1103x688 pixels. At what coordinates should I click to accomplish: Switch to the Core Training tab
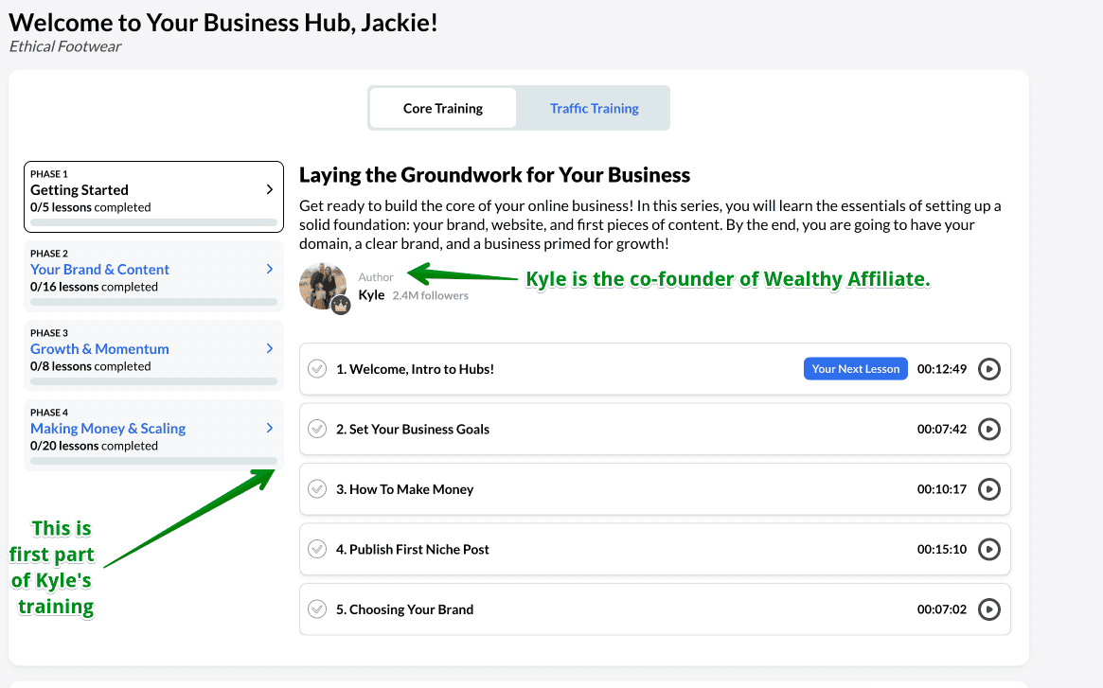click(x=443, y=108)
